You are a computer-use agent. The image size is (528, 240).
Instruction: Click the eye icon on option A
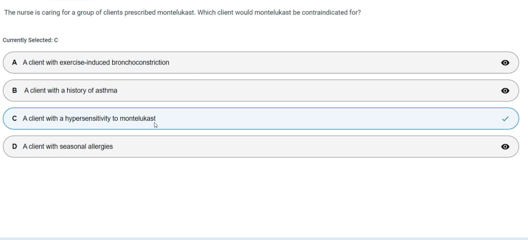tap(505, 63)
